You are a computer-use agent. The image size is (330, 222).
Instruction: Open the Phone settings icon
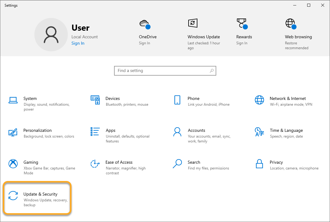177,100
